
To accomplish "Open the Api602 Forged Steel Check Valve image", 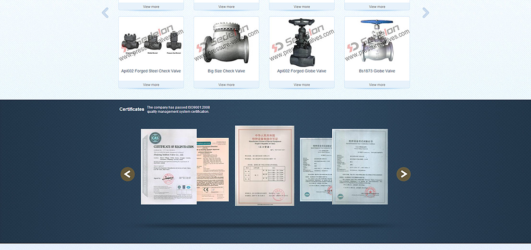I will click(151, 42).
